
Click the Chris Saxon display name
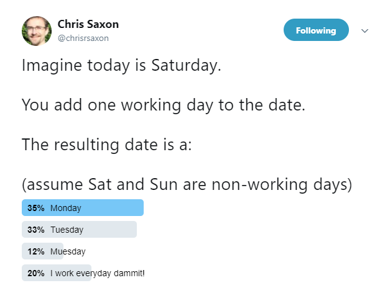88,24
